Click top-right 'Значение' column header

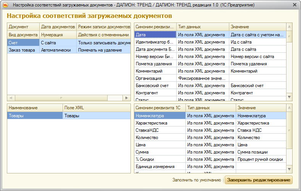(x=258, y=27)
